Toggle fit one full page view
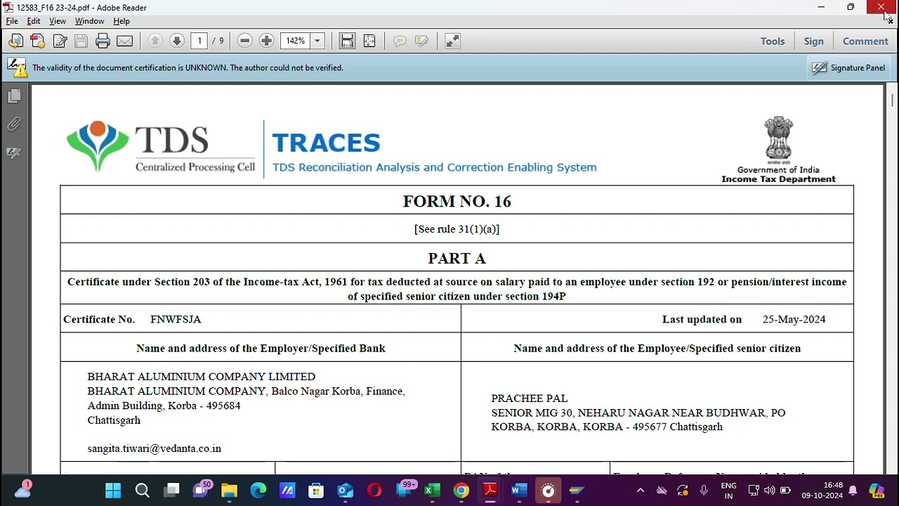The width and height of the screenshot is (899, 506). 369,41
